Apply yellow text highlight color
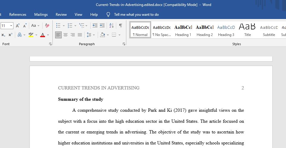286x148 pixels. (x=31, y=35)
